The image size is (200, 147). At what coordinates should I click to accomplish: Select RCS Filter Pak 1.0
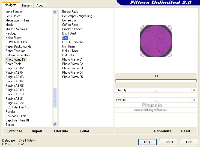(x=17, y=107)
